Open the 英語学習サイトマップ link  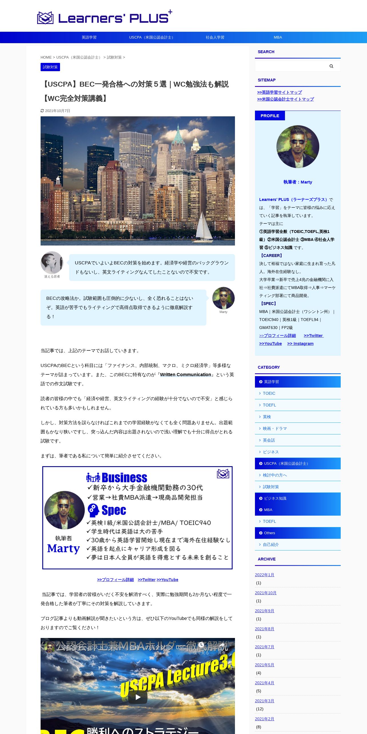pos(280,92)
